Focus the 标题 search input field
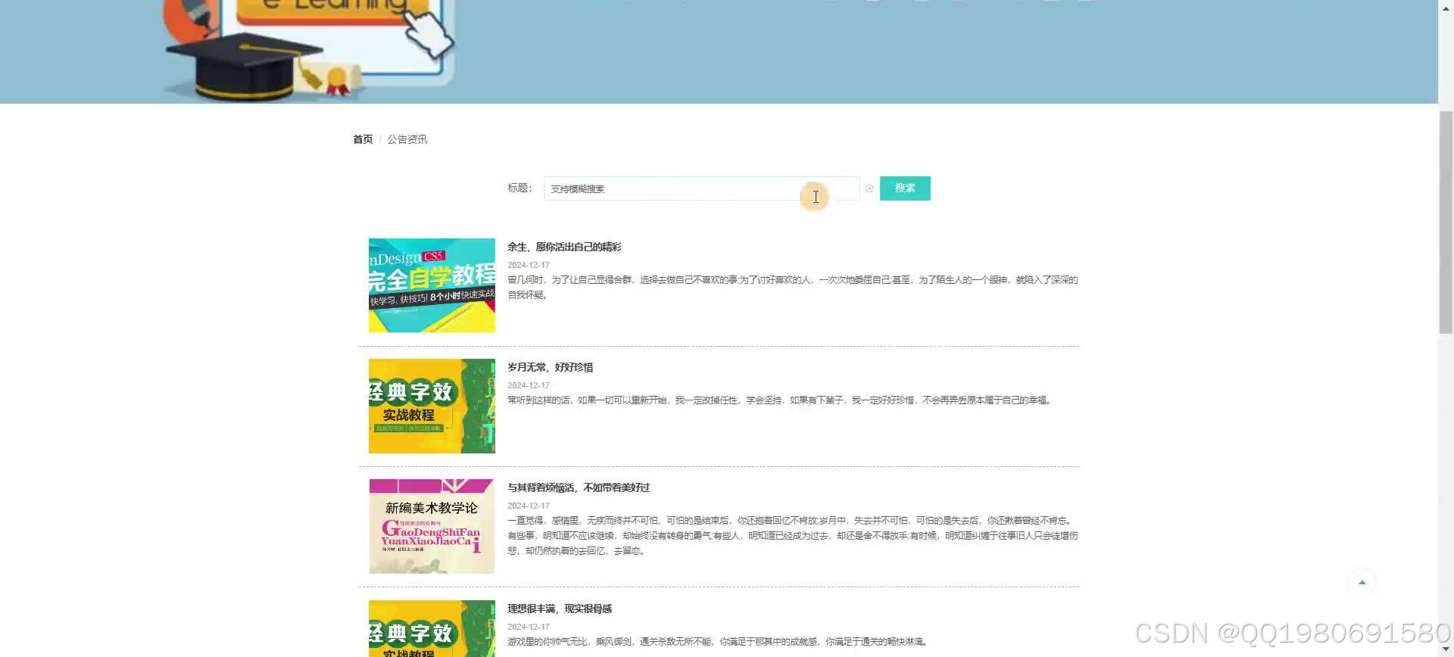1454x657 pixels. point(701,188)
